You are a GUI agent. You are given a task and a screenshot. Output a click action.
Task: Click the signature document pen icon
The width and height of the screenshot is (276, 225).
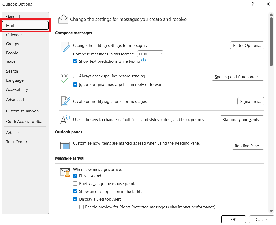(65, 101)
